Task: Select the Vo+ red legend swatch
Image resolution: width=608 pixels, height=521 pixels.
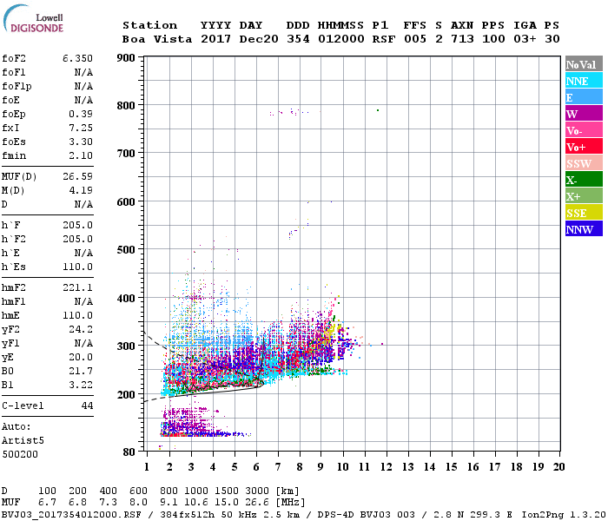Action: pos(584,147)
